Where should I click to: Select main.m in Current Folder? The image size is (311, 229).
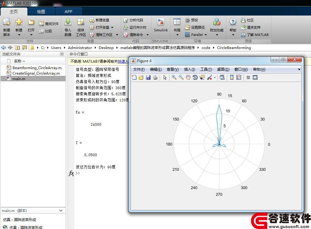[33, 79]
